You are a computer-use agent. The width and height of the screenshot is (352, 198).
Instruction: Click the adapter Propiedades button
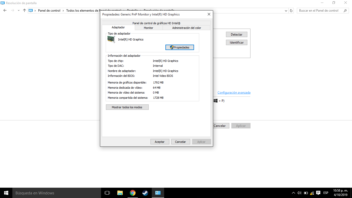pos(180,47)
